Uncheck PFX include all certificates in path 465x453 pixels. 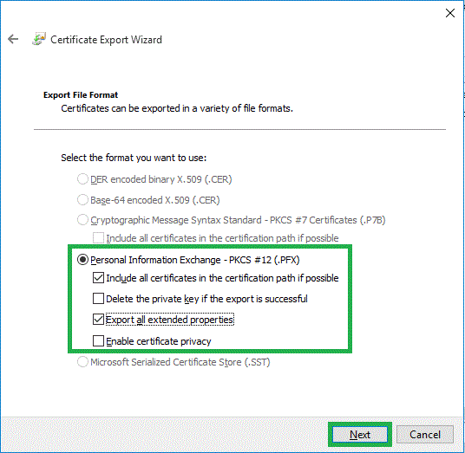(x=98, y=278)
